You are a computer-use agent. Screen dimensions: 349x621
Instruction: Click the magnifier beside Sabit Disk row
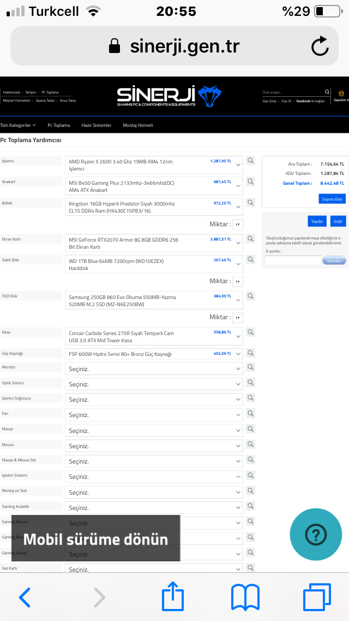[251, 260]
